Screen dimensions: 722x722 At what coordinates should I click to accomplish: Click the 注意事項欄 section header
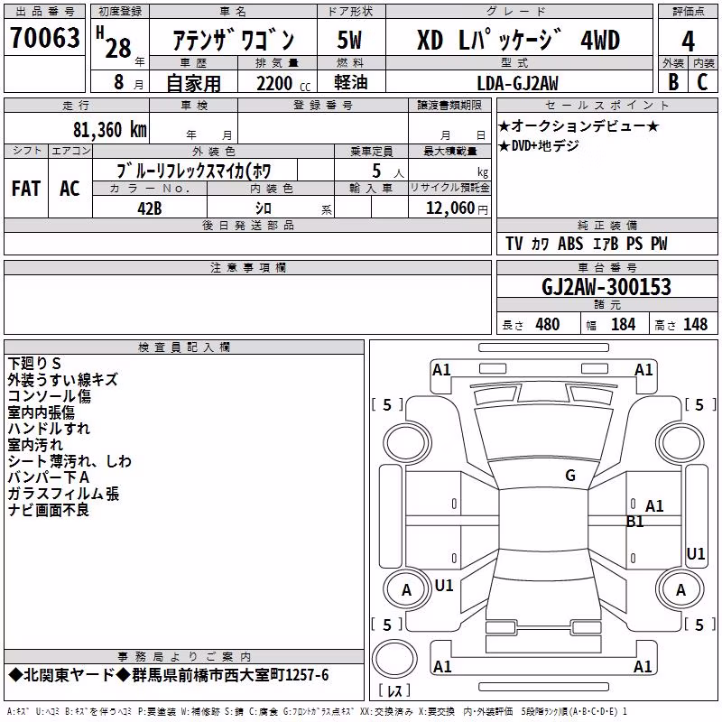[x=247, y=267]
